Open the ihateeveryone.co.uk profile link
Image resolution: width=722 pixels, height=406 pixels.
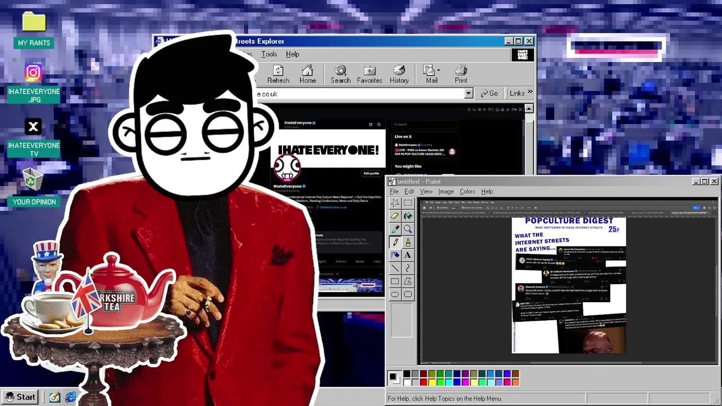333,208
